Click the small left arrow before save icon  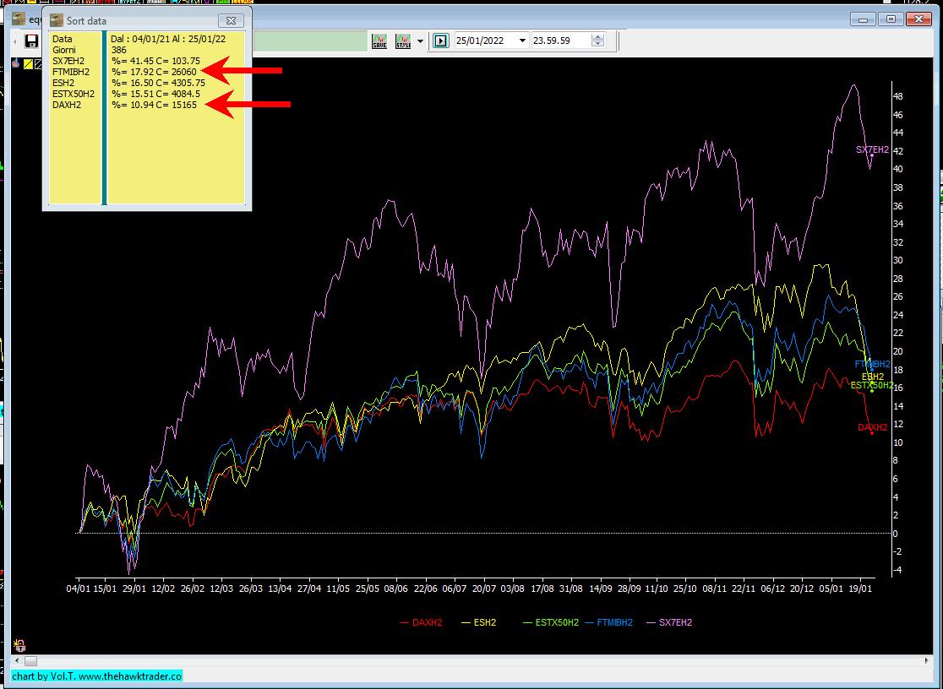coord(15,41)
